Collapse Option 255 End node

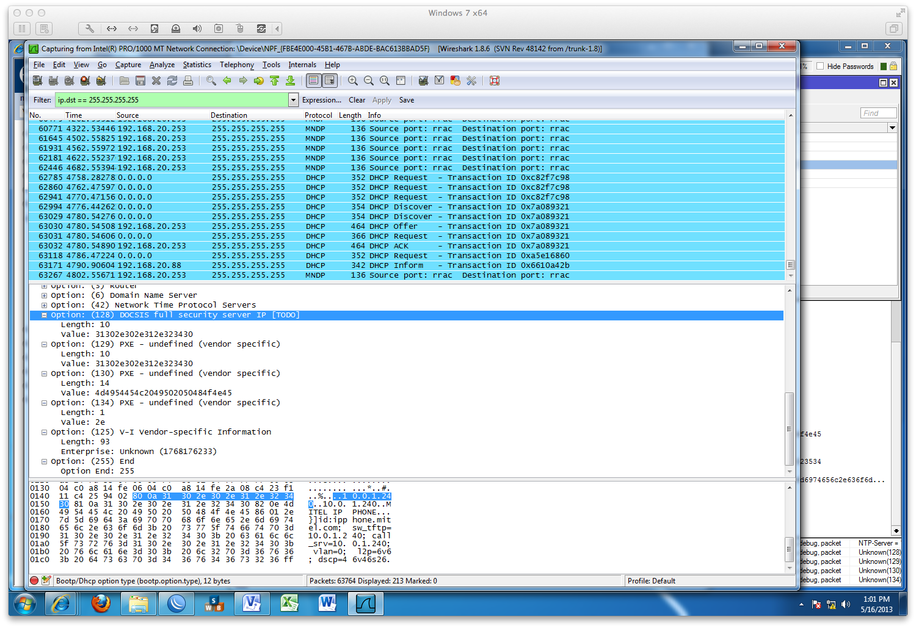click(x=44, y=461)
